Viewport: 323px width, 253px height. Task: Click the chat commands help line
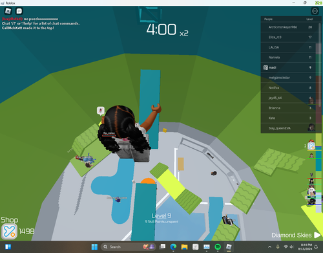tap(41, 23)
